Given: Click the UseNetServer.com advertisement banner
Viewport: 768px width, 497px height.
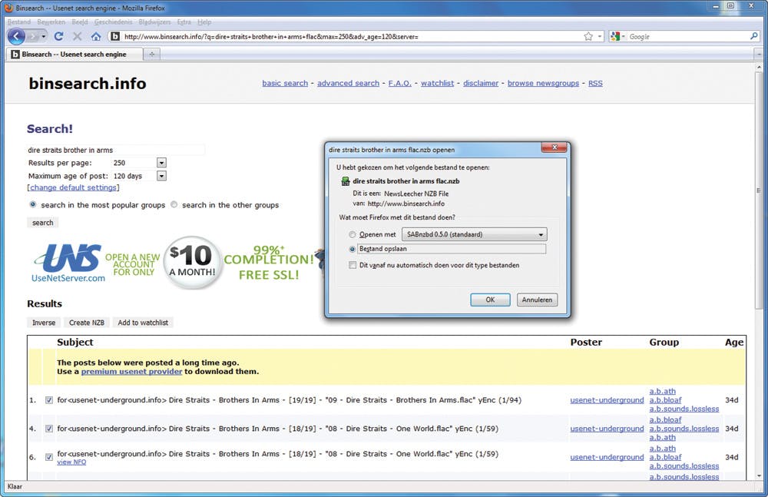Looking at the screenshot, I should tap(174, 263).
